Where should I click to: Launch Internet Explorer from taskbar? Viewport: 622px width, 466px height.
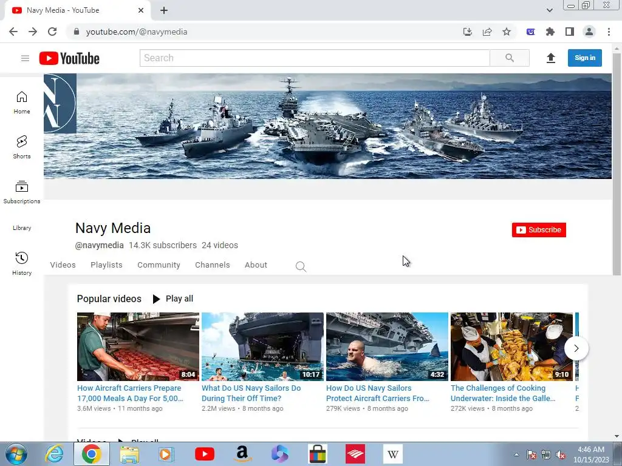pyautogui.click(x=54, y=454)
